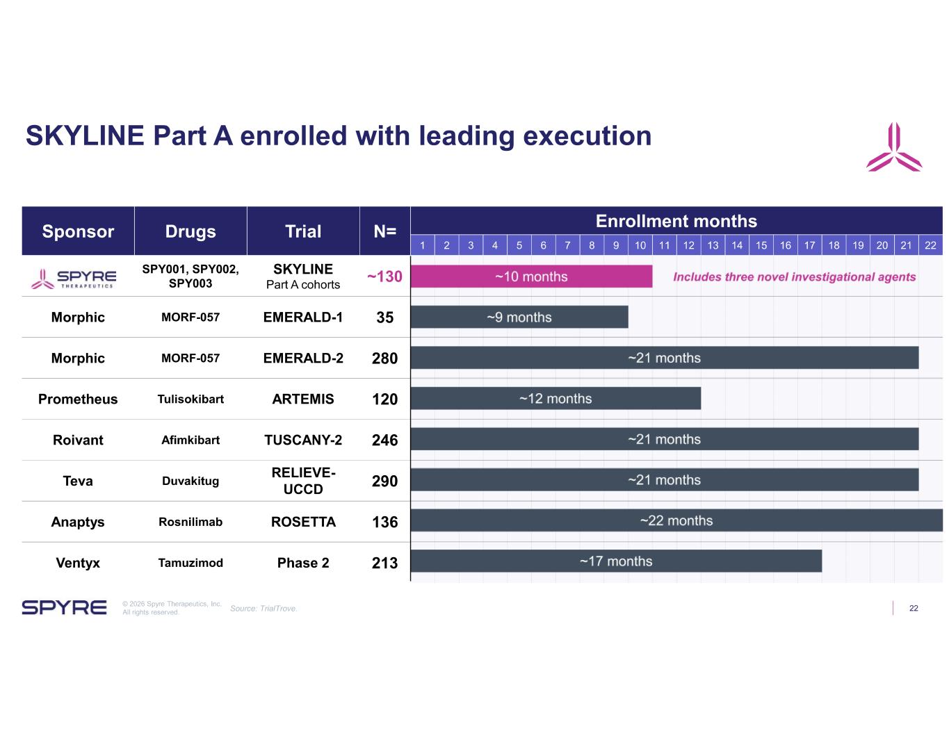Screen dimensions: 949x733
Task: Click month 22 in the enrollment timeline
Action: (x=930, y=245)
